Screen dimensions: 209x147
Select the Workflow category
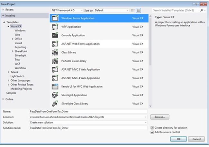click(20, 68)
